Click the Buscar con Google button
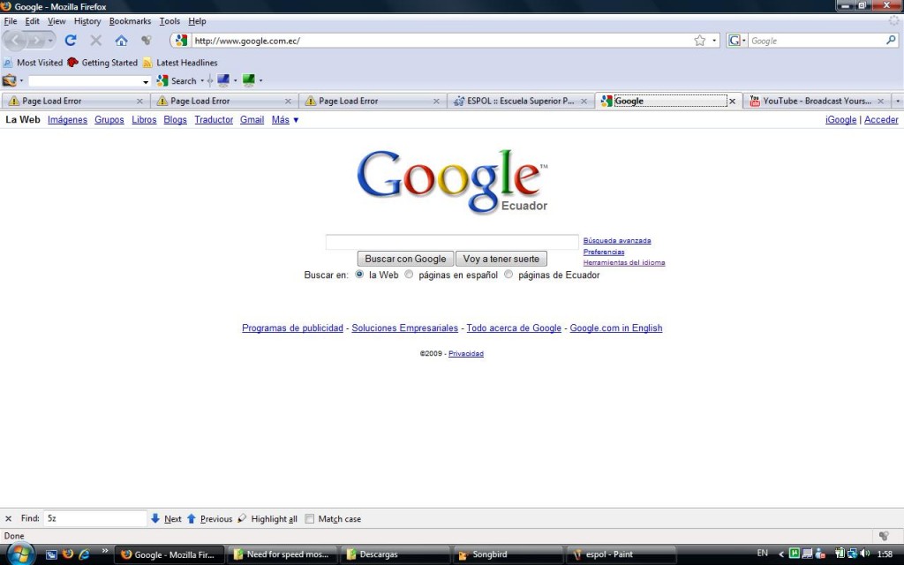Viewport: 904px width, 565px height. 405,259
